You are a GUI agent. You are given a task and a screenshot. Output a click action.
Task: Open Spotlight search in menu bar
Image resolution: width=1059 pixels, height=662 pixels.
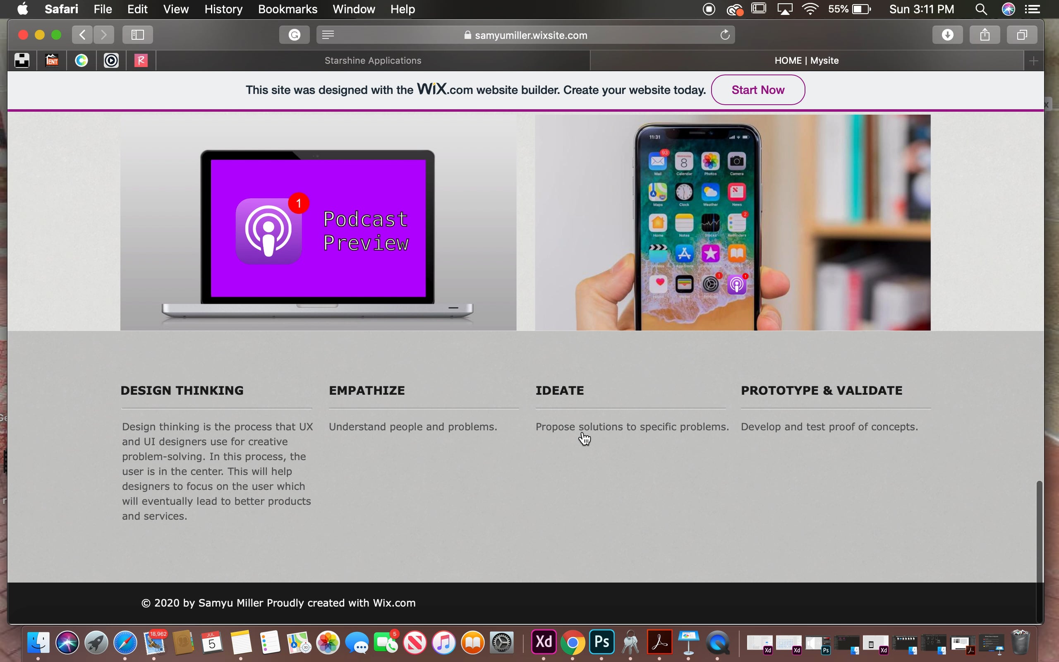981,9
